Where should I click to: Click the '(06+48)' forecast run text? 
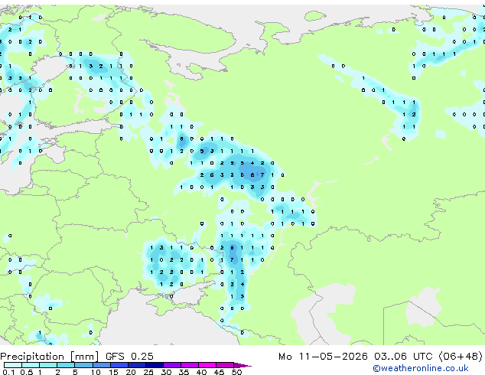(x=461, y=357)
